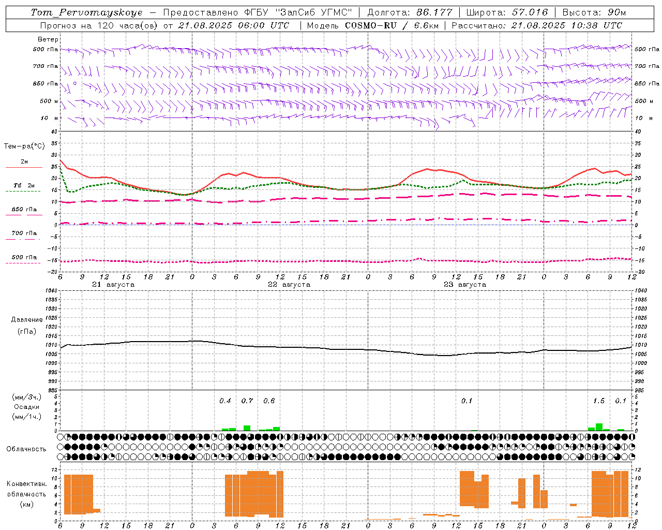The height and width of the screenshot is (530, 662).
Task: Click the Широта: 57.016 value
Action: pyautogui.click(x=507, y=12)
